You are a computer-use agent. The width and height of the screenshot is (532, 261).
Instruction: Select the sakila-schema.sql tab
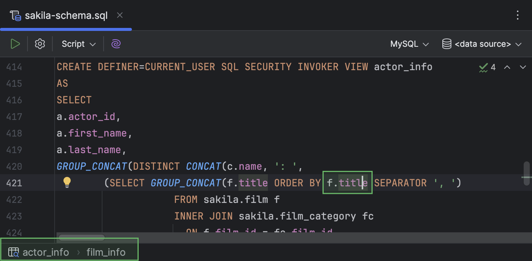coord(66,15)
